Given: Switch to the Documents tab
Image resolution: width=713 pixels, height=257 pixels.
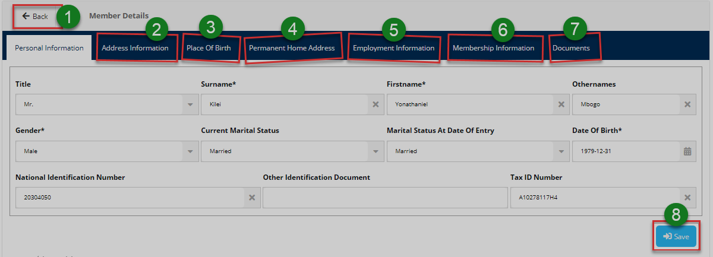Looking at the screenshot, I should pyautogui.click(x=571, y=48).
